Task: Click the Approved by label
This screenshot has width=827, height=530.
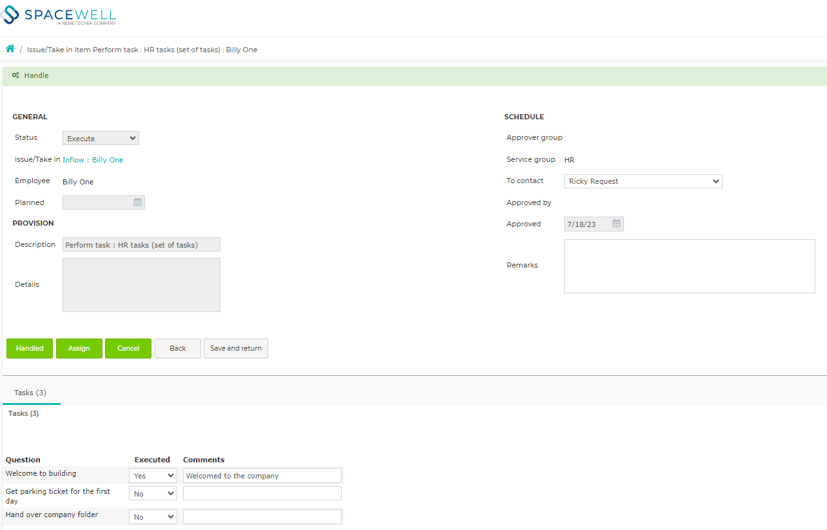Action: (529, 202)
